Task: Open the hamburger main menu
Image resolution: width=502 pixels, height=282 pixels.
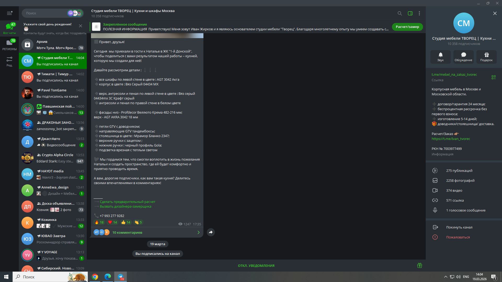Action: [x=9, y=13]
